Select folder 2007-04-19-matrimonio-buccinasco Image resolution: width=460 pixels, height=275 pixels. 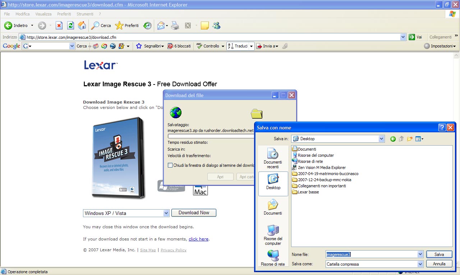tap(325, 174)
